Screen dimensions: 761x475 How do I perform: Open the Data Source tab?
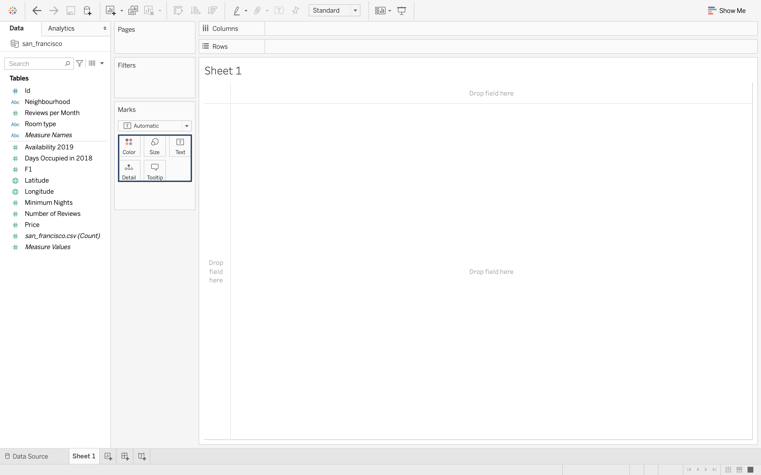tap(27, 457)
